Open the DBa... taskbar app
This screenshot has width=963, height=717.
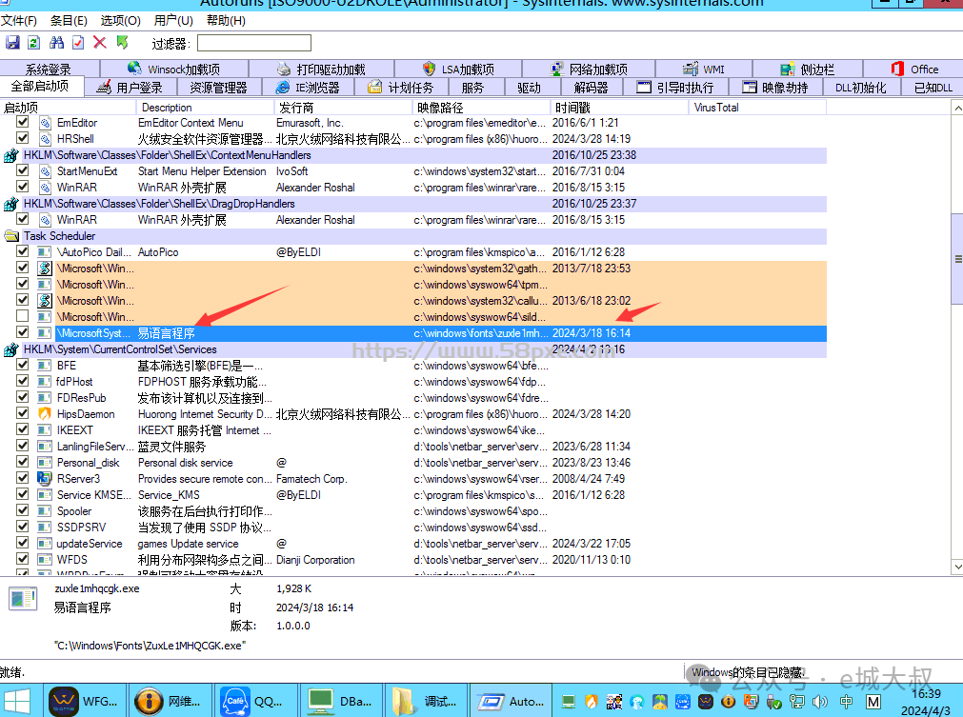(343, 701)
